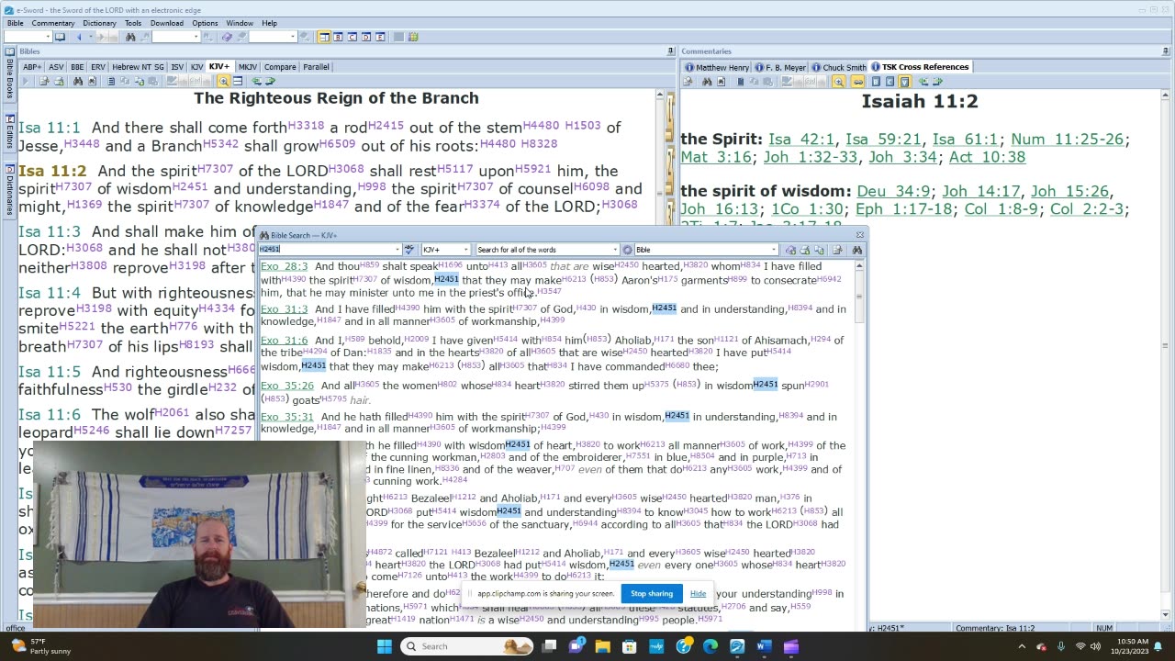Toggle the Bibles pane split view icon
This screenshot has height=661, width=1175.
pyautogui.click(x=238, y=82)
